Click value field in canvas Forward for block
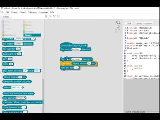This screenshot has width=160, height=120. click(x=76, y=68)
